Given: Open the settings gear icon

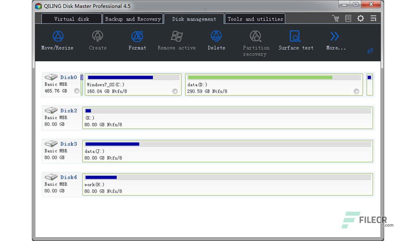Looking at the screenshot, I should pos(361,18).
